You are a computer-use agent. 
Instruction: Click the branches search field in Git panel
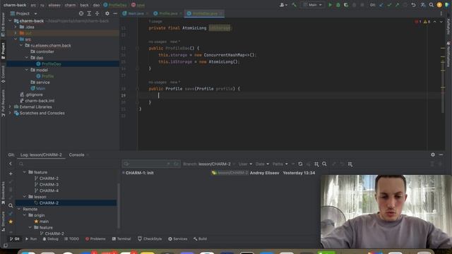point(66,164)
